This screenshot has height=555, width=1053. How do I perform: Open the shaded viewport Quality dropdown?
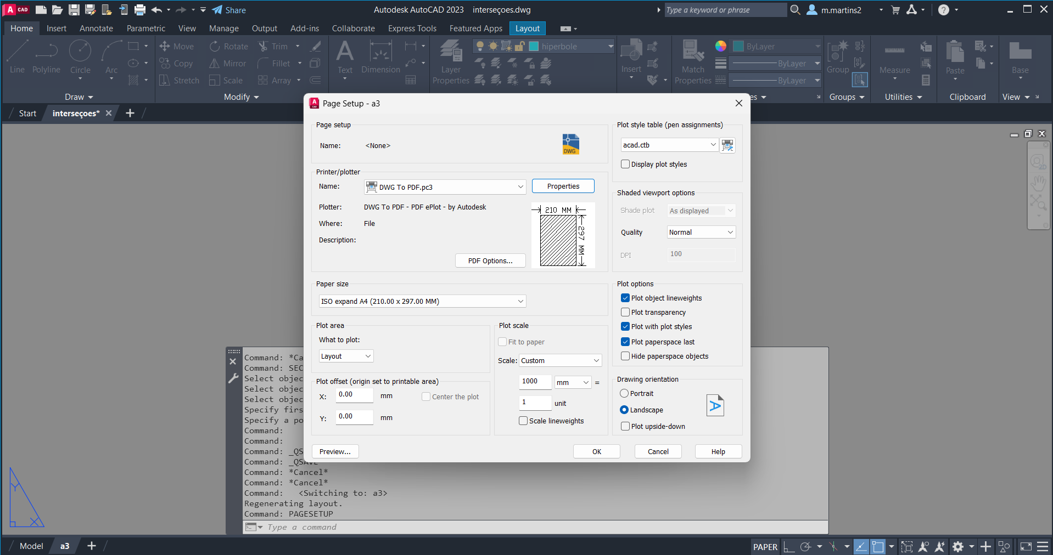tap(701, 232)
